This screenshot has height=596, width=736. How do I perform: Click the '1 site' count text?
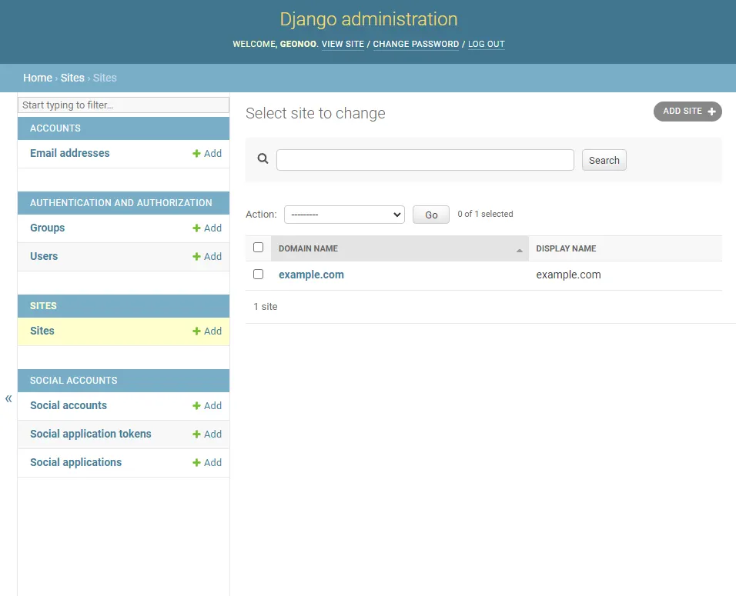point(265,307)
